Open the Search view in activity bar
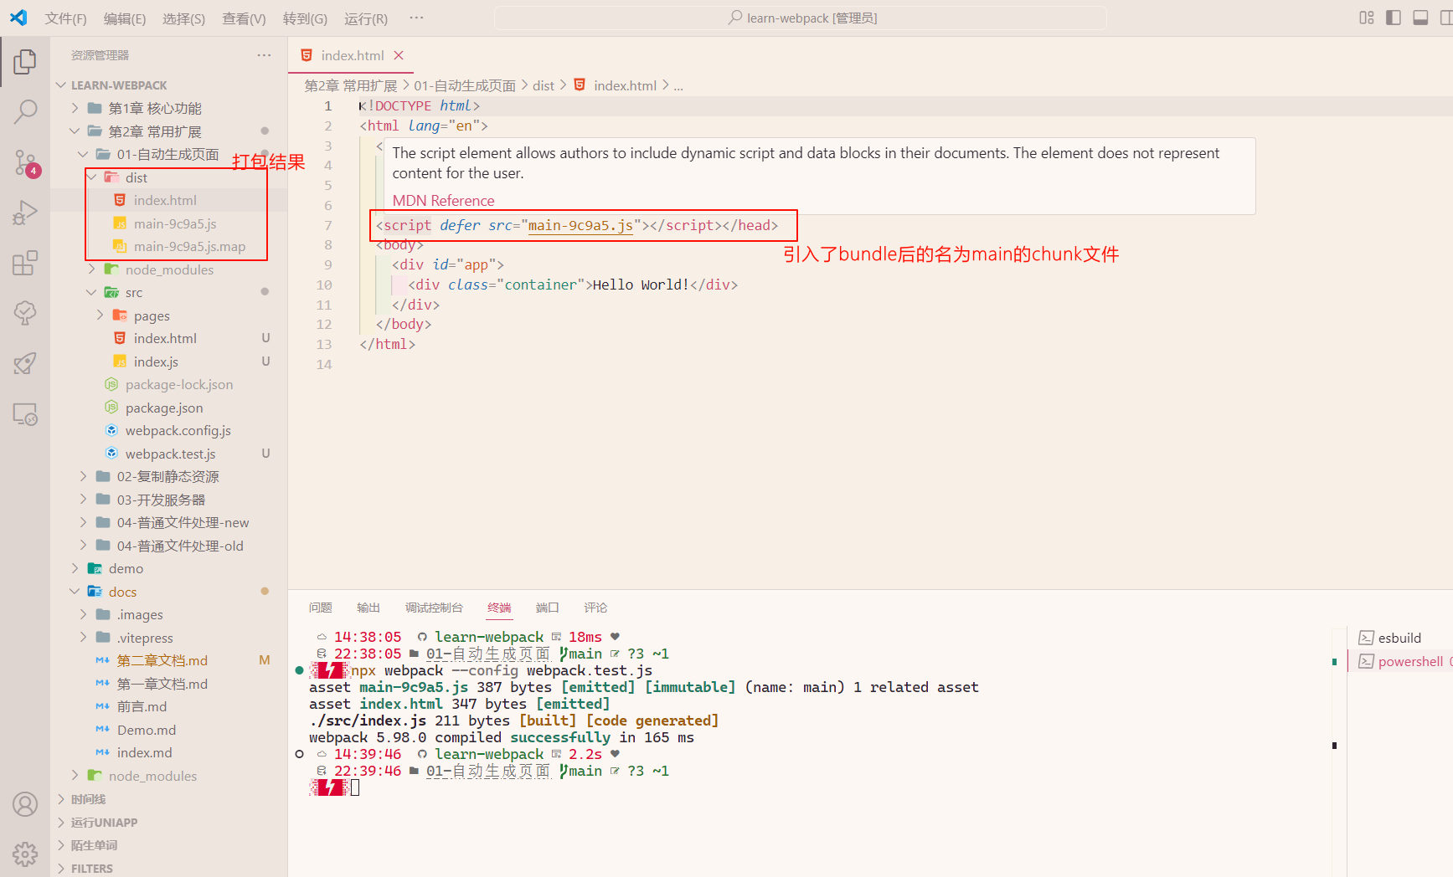Viewport: 1453px width, 877px height. pos(25,111)
